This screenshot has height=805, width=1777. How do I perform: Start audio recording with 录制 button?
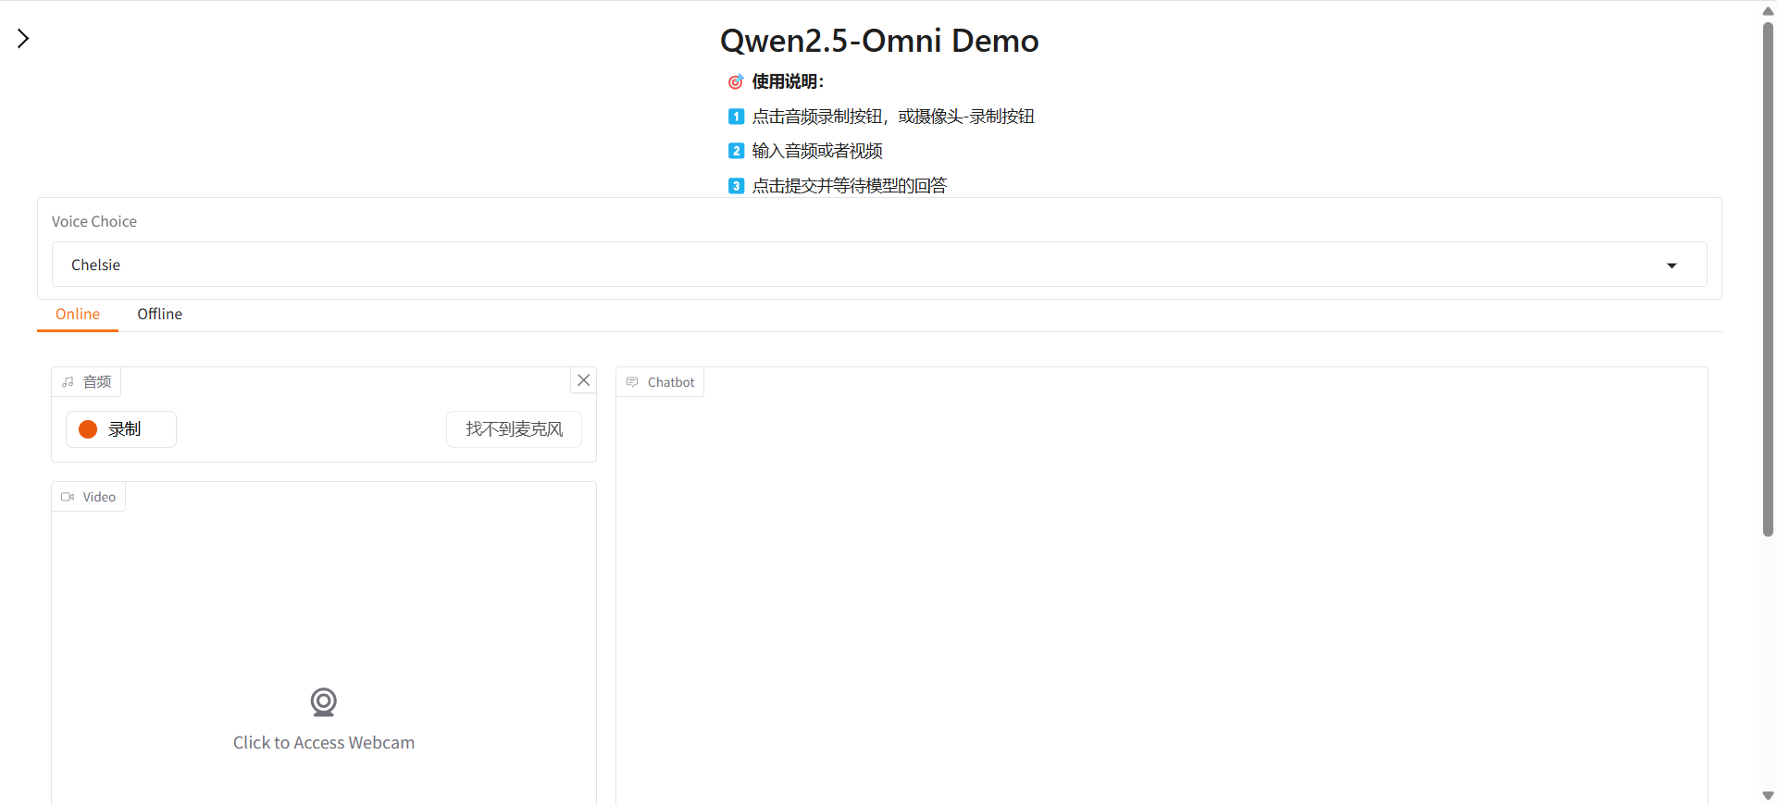coord(121,429)
